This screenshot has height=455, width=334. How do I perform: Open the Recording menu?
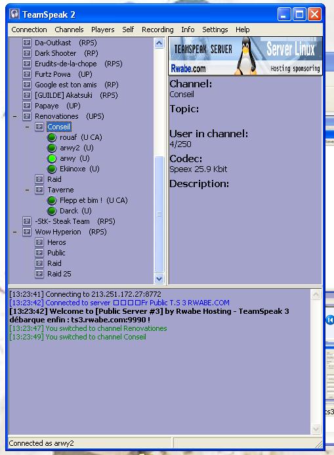pyautogui.click(x=157, y=30)
